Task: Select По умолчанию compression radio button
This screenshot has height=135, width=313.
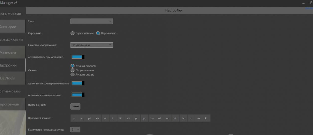Action: (72, 70)
